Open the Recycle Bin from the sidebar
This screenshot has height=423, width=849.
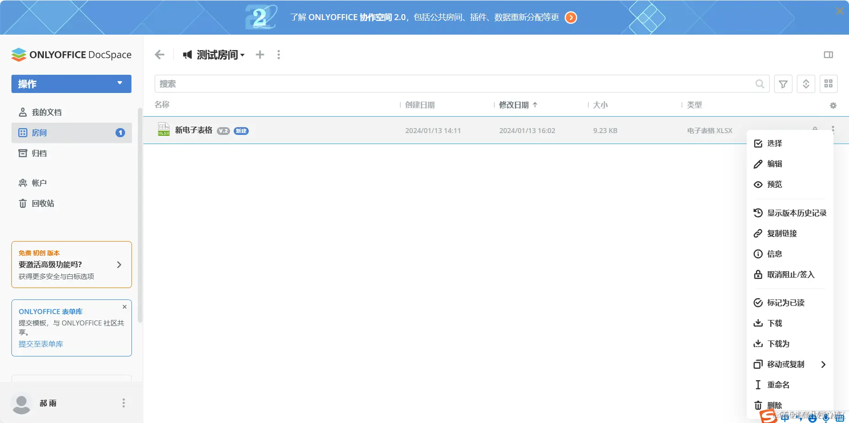point(42,203)
